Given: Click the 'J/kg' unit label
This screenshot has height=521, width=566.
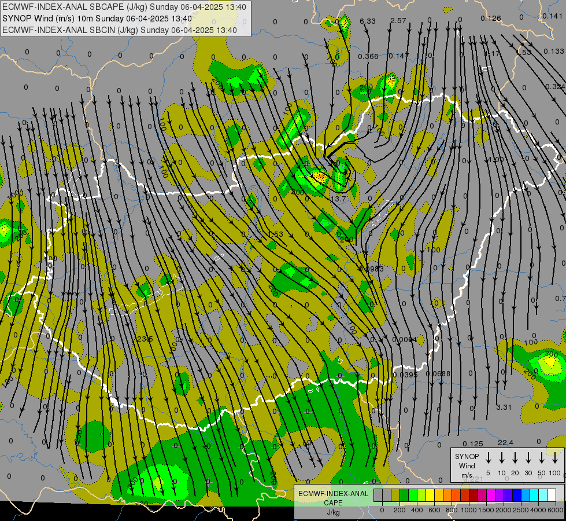Looking at the screenshot, I should pos(333,512).
